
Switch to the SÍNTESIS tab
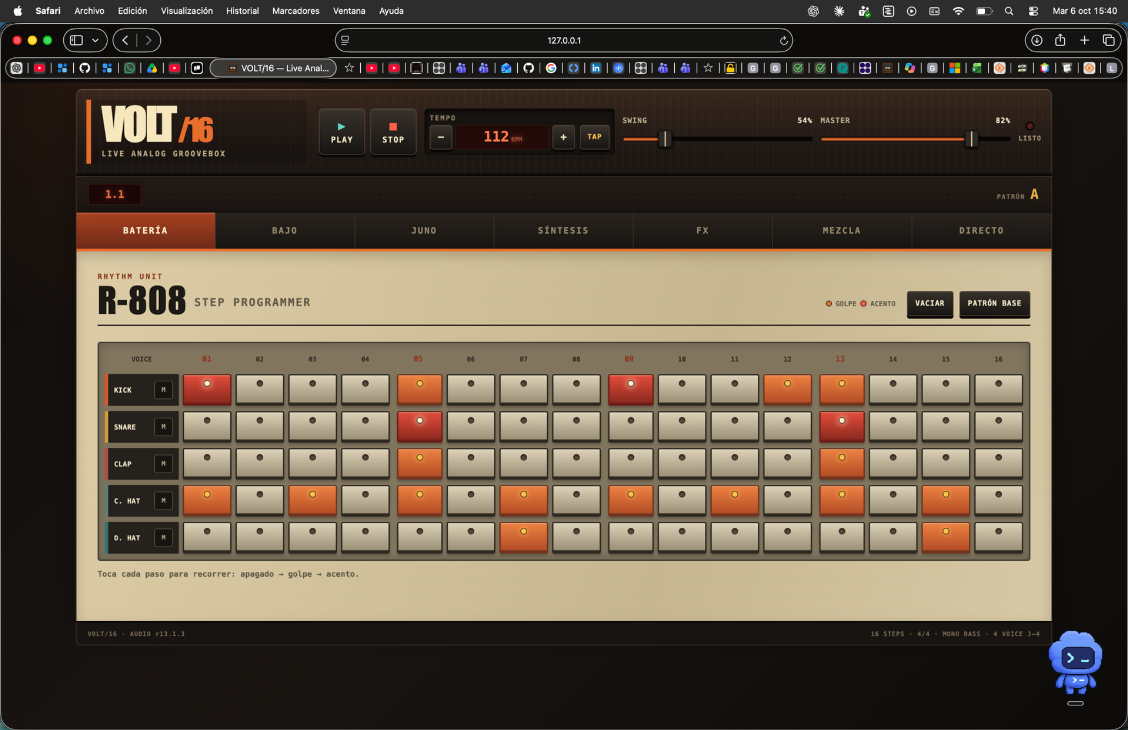tap(563, 230)
